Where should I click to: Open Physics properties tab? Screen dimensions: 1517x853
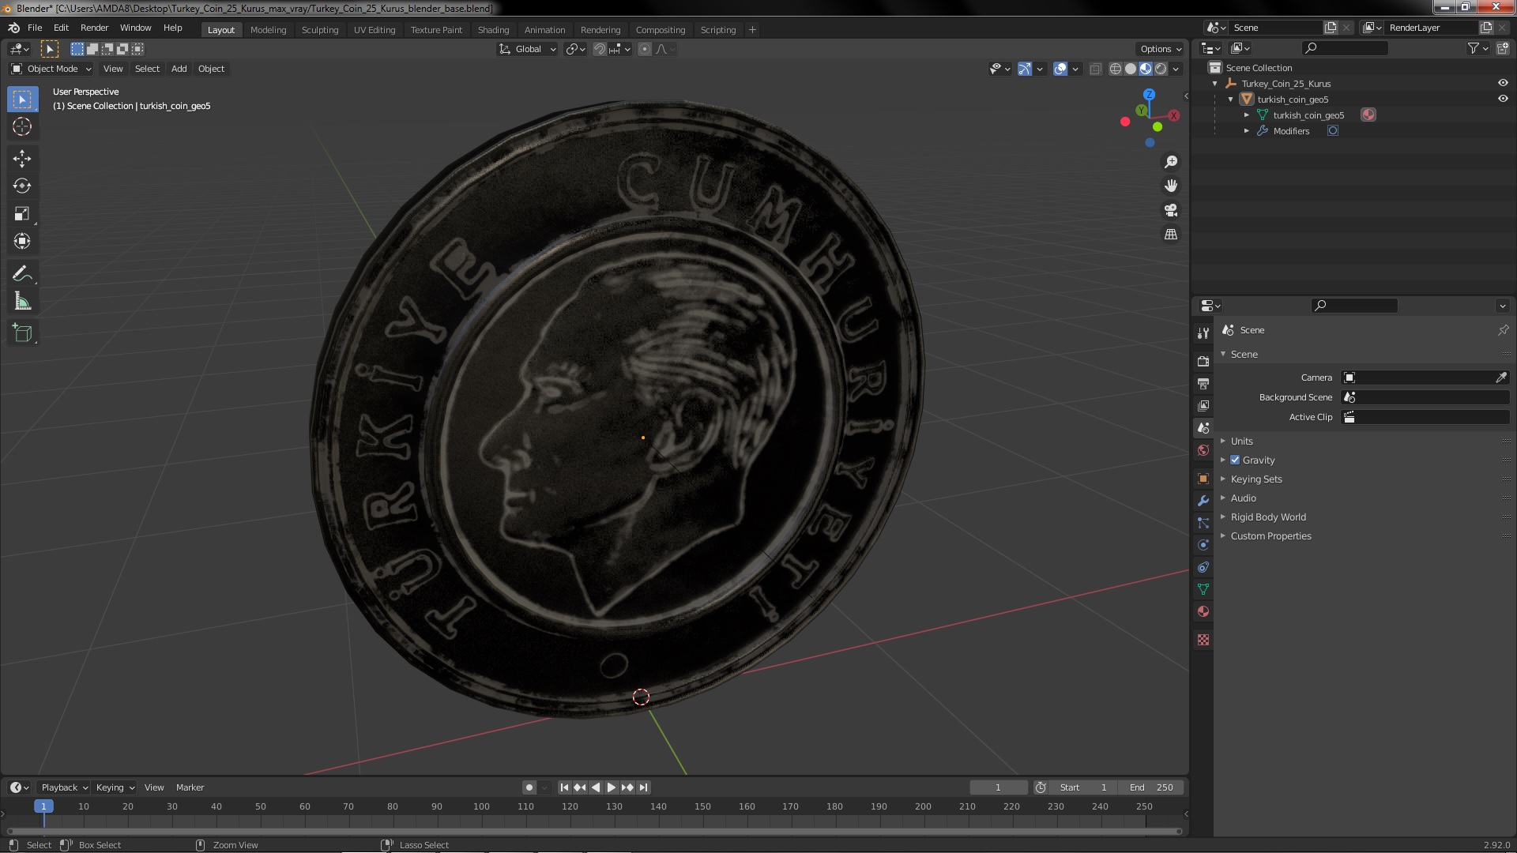1203,545
